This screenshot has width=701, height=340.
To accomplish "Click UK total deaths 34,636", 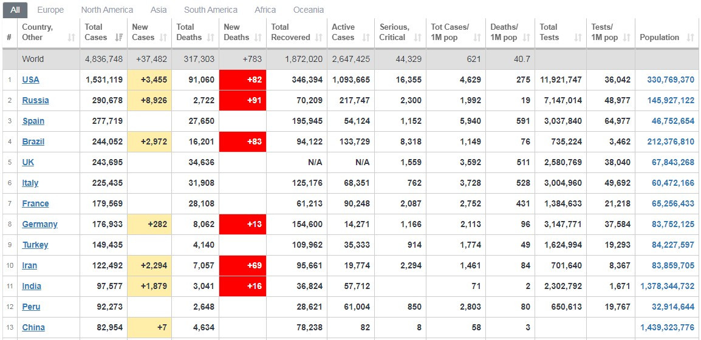I will (201, 162).
